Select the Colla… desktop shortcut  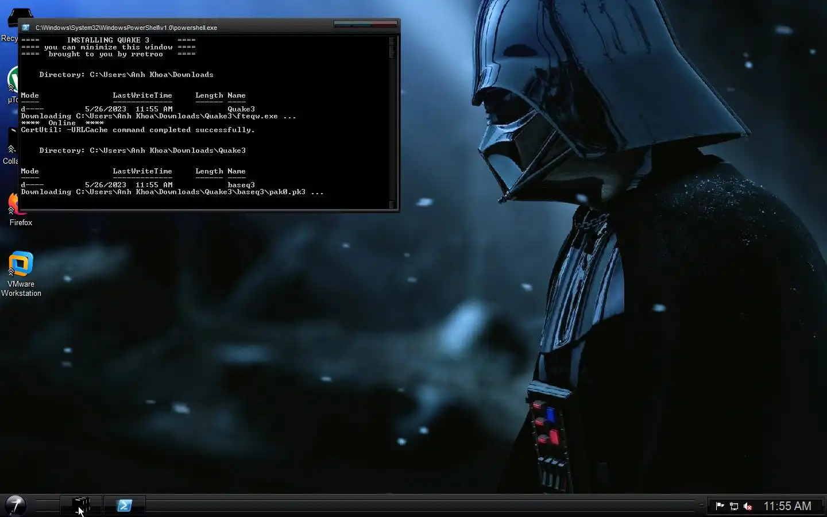click(10, 146)
